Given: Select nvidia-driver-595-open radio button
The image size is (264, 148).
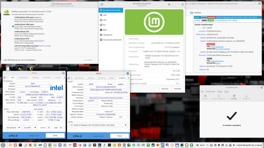Looking at the screenshot, I should [x=13, y=19].
